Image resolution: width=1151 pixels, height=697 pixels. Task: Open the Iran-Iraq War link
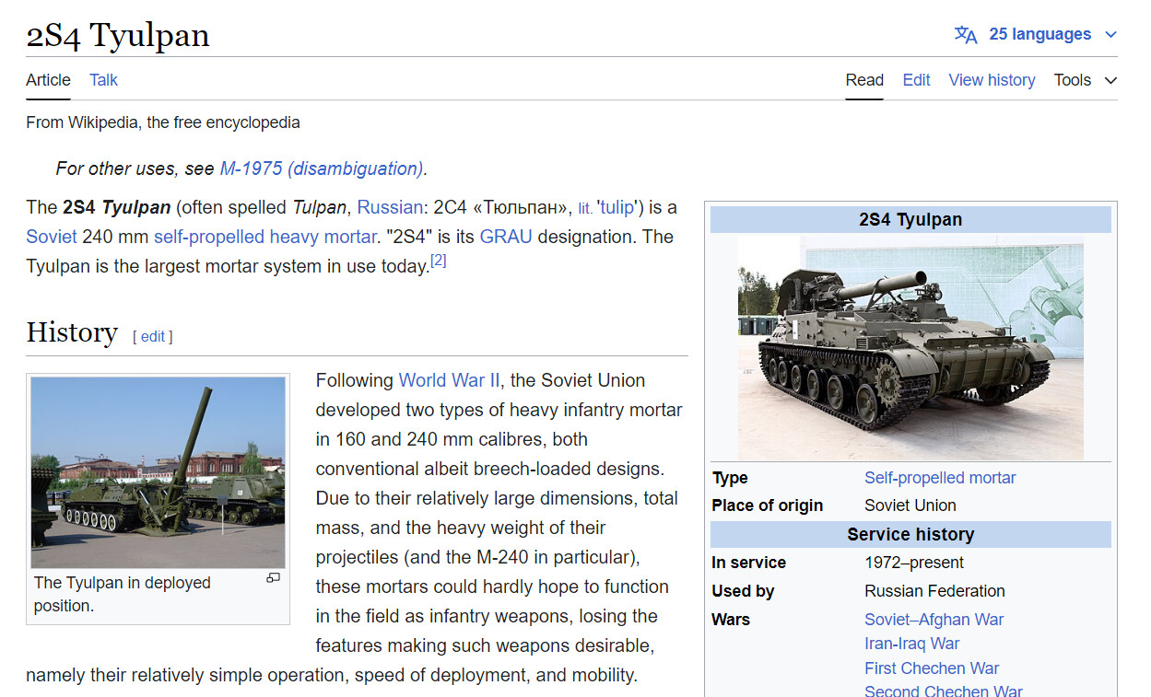coord(912,644)
